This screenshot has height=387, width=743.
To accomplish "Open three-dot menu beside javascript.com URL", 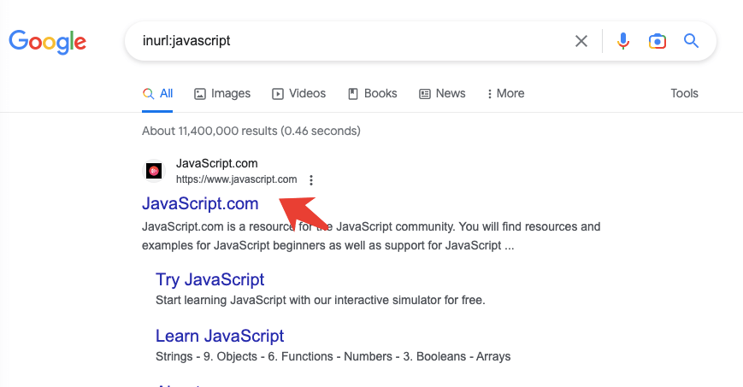I will tap(311, 180).
